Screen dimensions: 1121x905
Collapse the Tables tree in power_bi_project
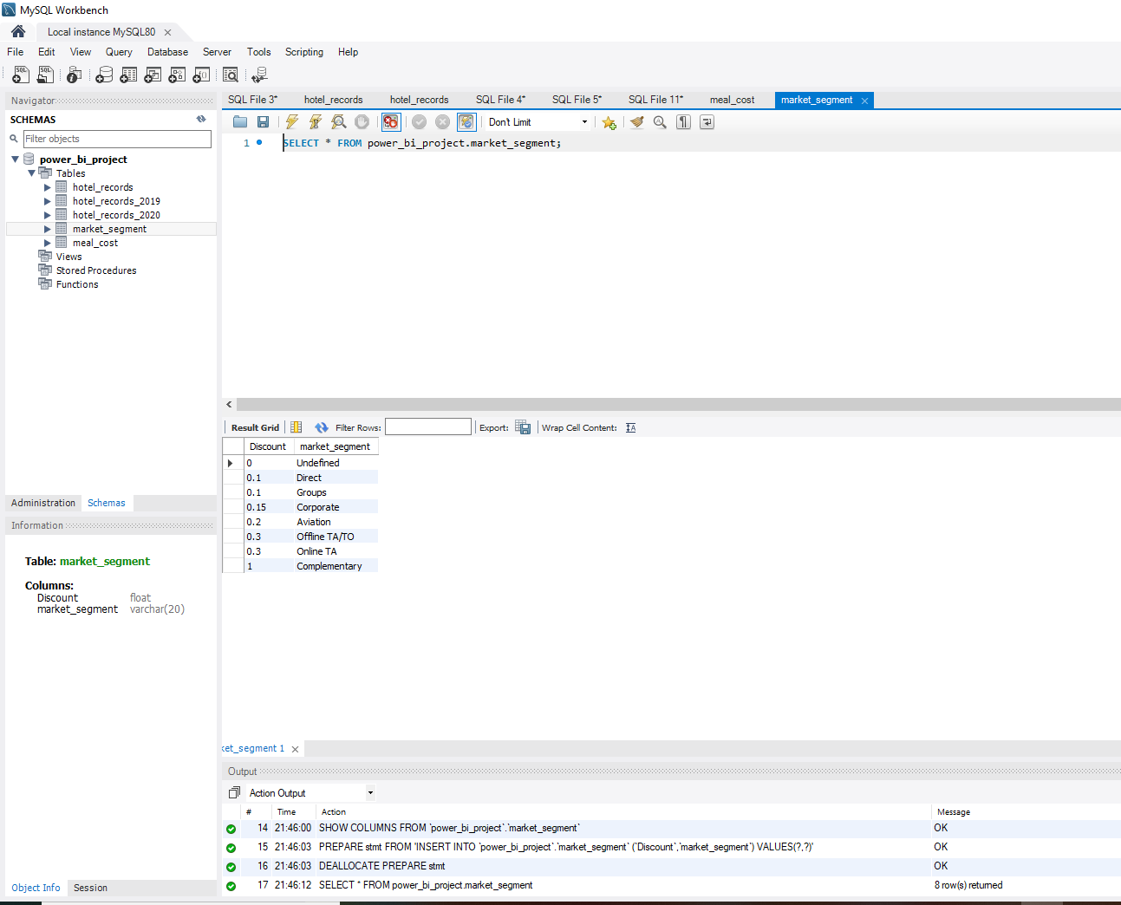tap(32, 173)
